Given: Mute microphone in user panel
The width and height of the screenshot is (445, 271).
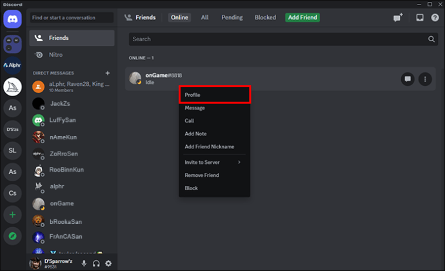Looking at the screenshot, I should [84, 263].
